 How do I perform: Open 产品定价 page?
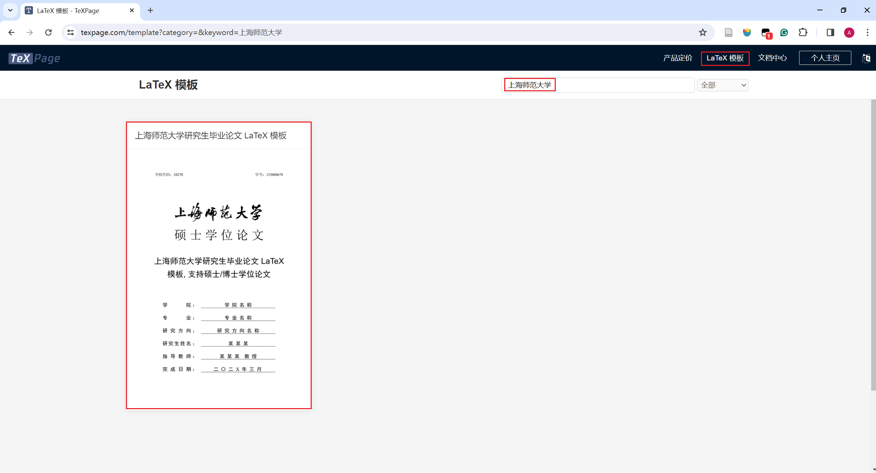click(x=678, y=58)
